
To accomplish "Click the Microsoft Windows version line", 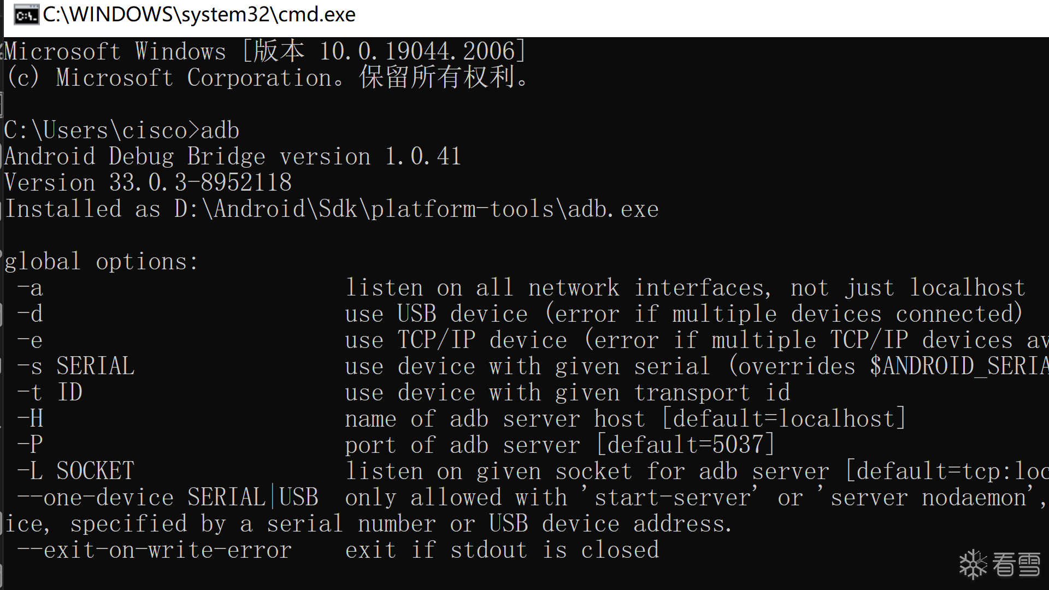I will [x=265, y=51].
